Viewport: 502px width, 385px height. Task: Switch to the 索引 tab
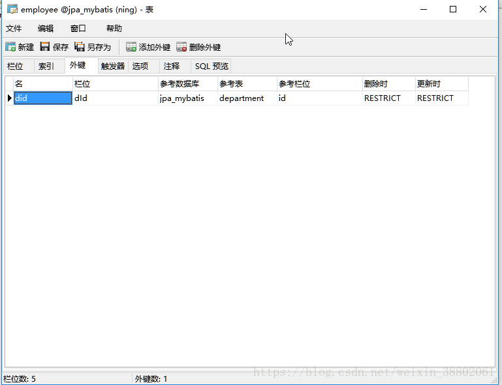click(x=50, y=66)
